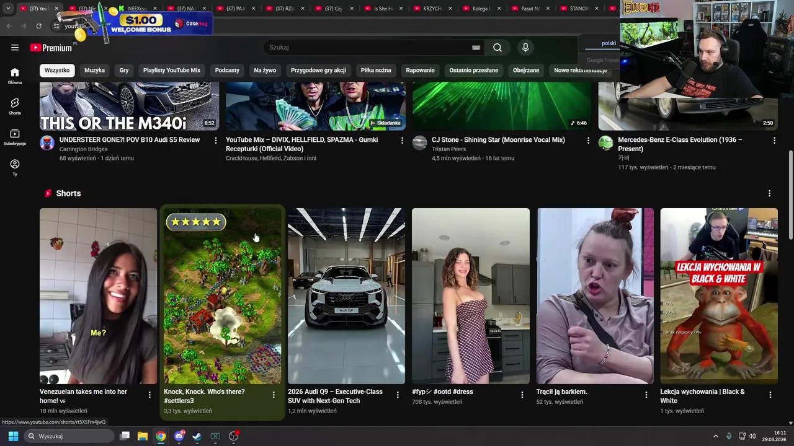This screenshot has height=446, width=794.
Task: Select the Piłka nożna filter chip
Action: (x=376, y=70)
